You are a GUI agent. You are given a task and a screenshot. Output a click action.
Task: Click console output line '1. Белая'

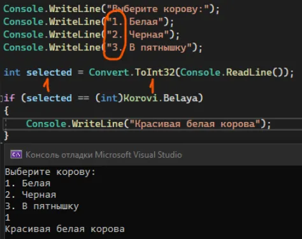click(27, 183)
